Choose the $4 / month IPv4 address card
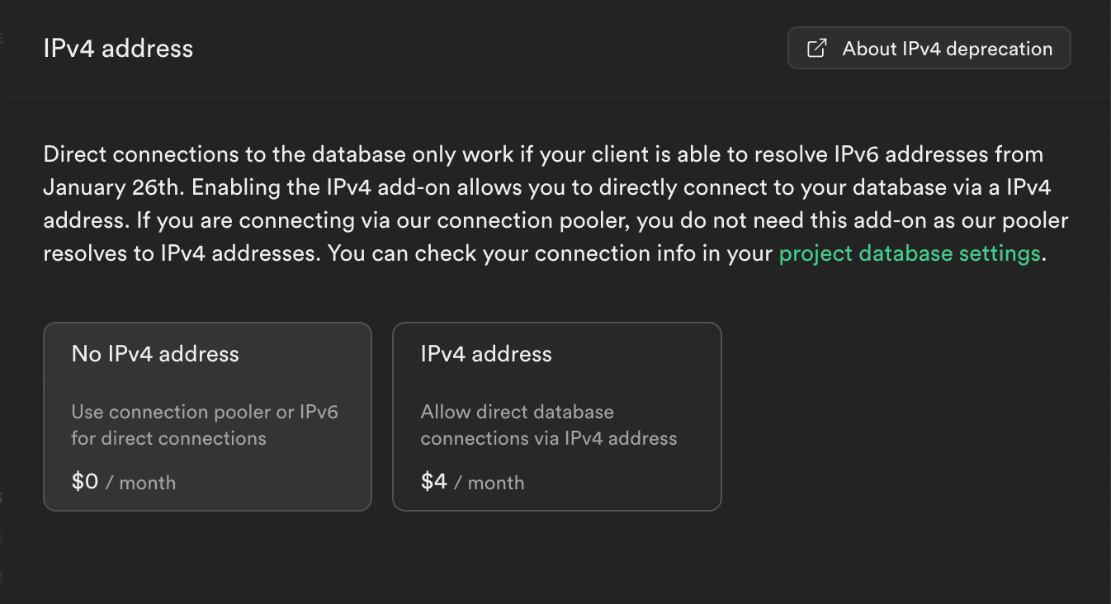 click(x=557, y=417)
